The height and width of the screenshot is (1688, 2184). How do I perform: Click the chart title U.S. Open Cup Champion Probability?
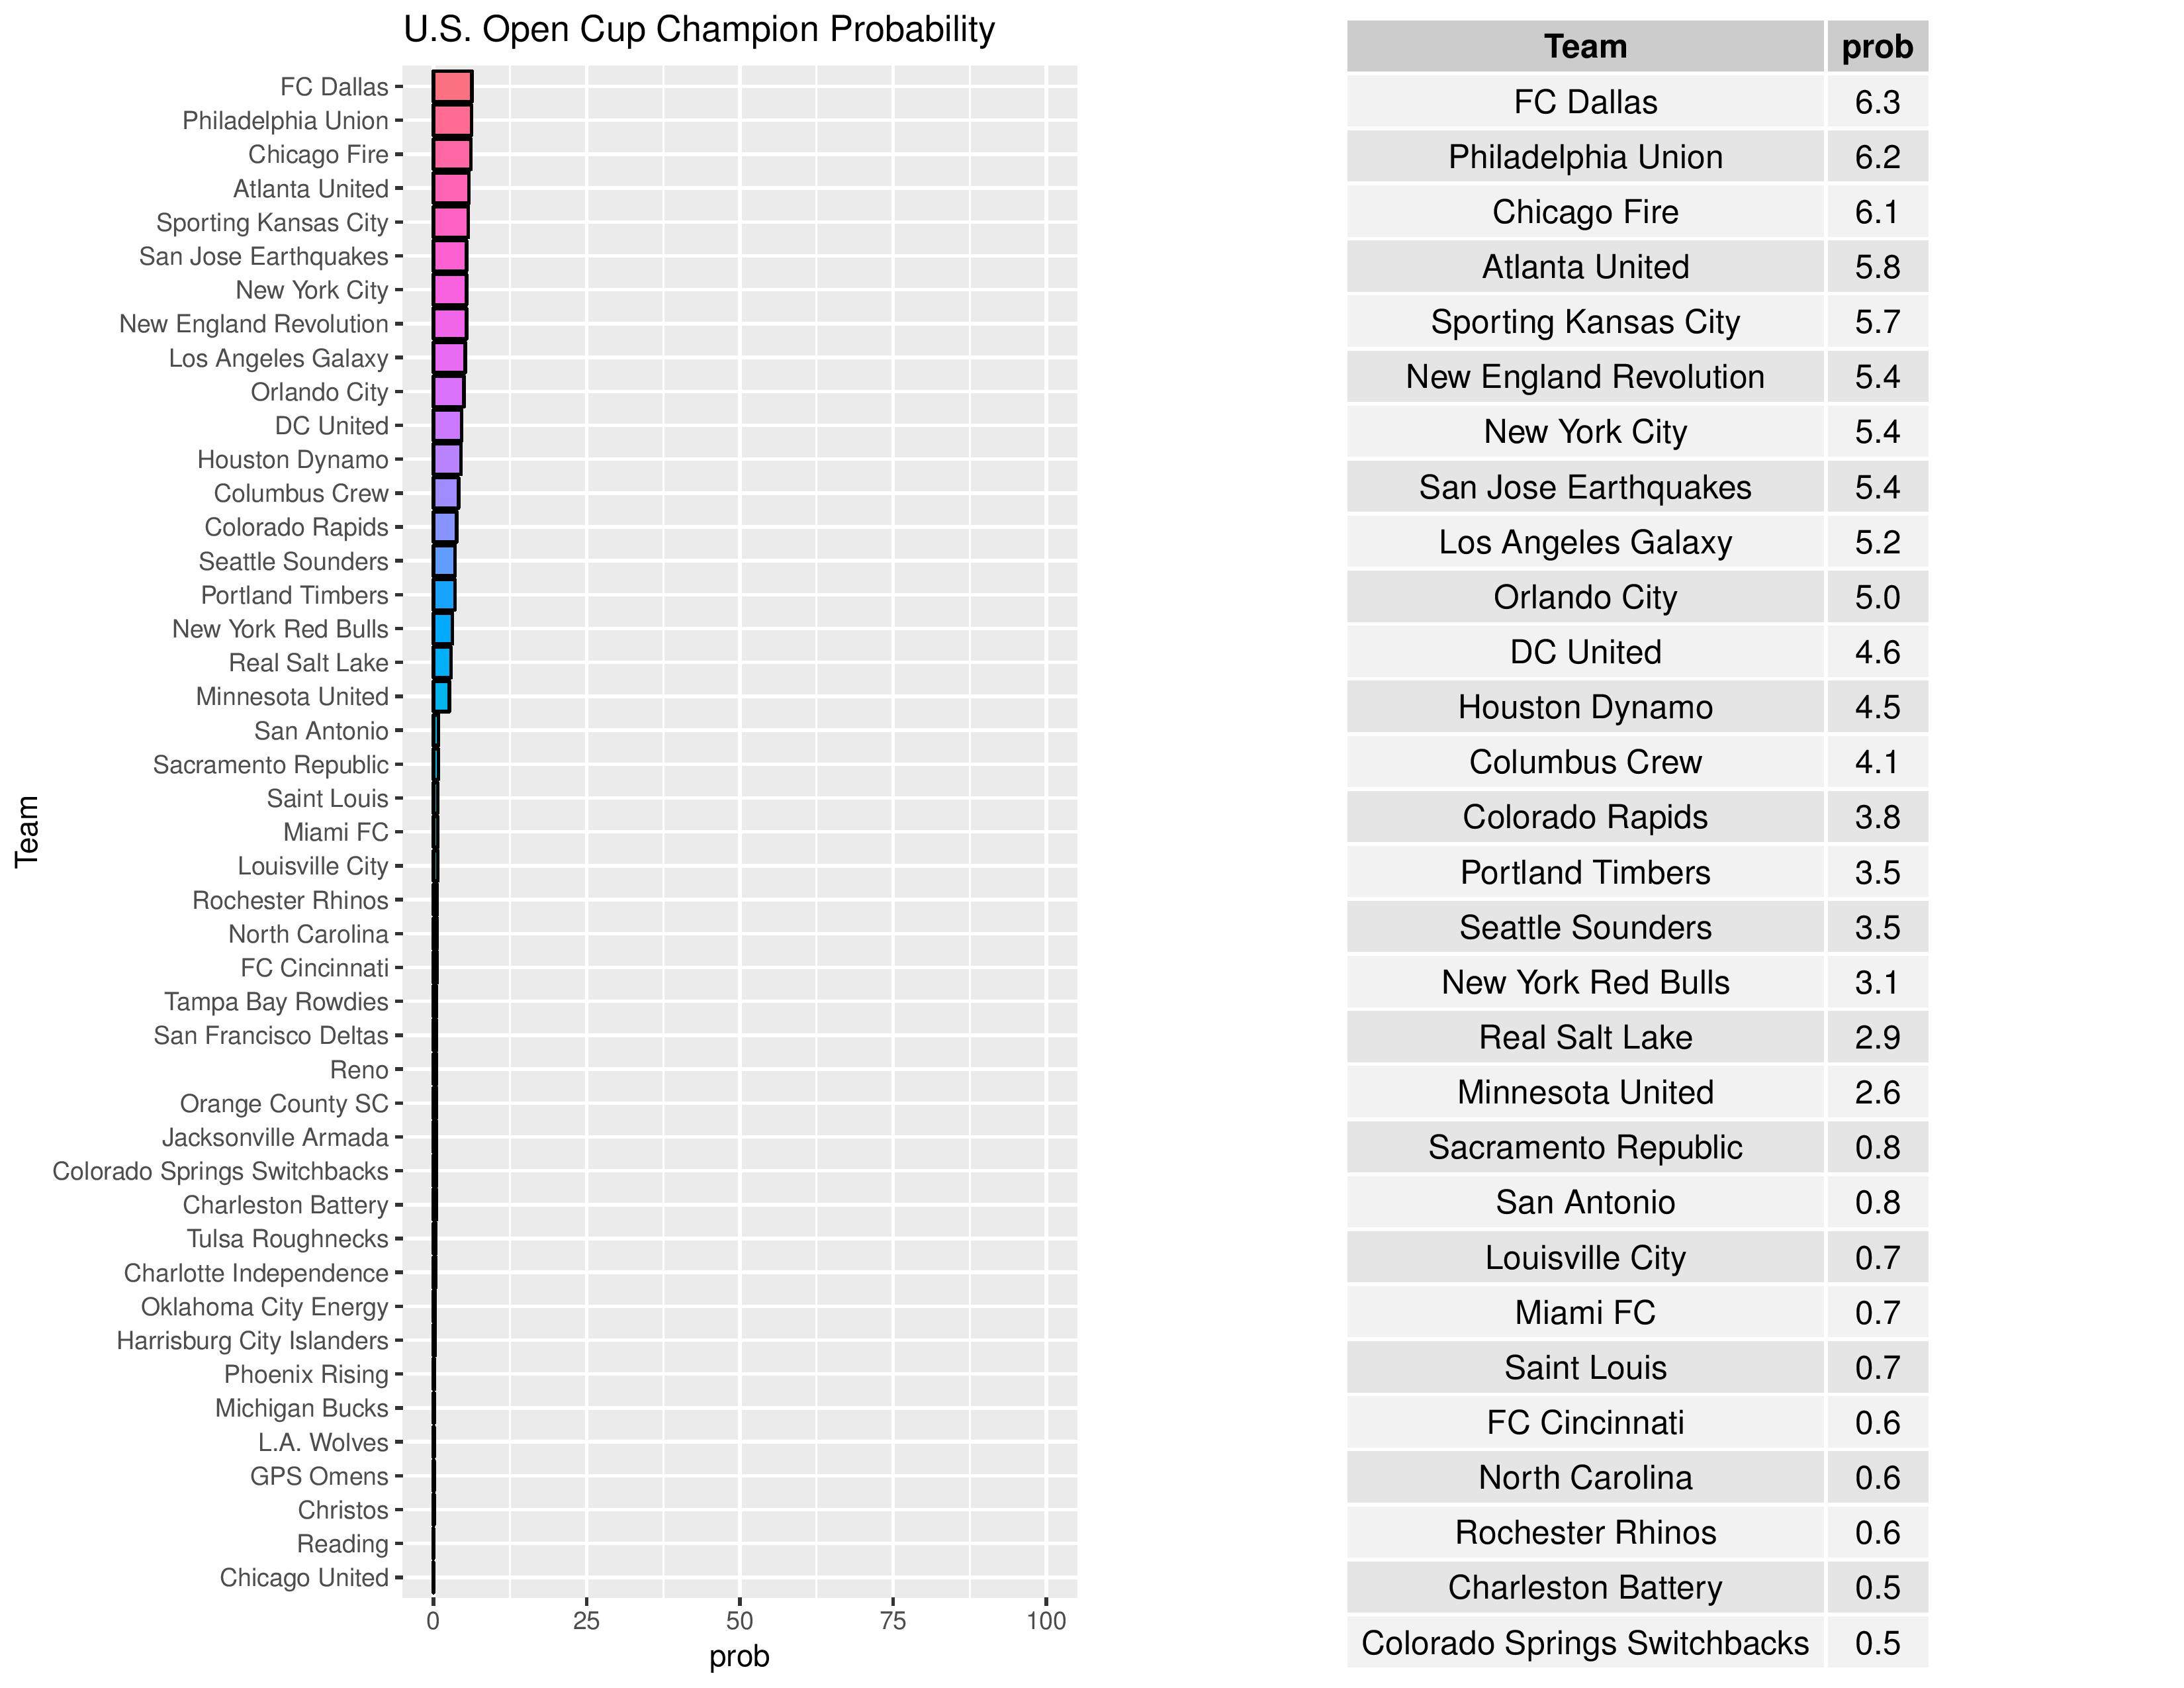698,30
